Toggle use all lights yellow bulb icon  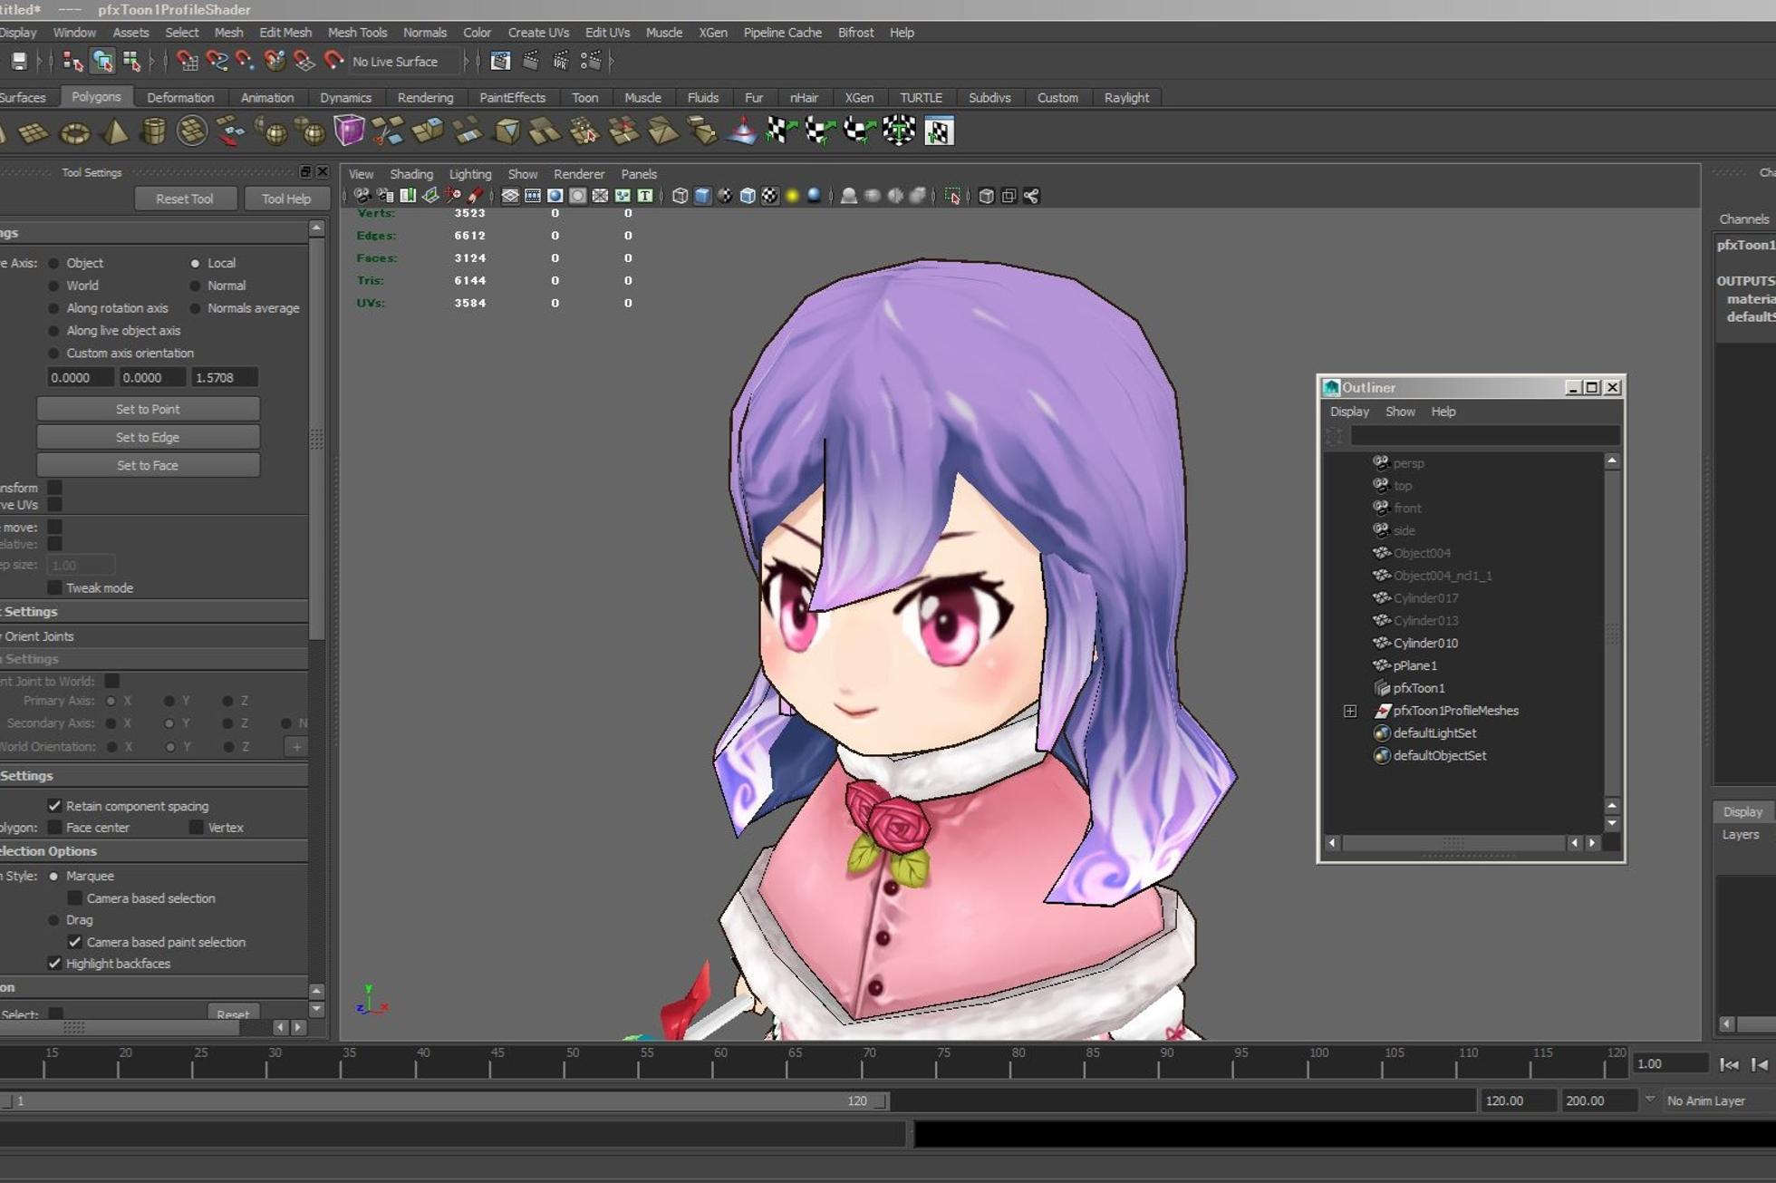click(x=792, y=196)
